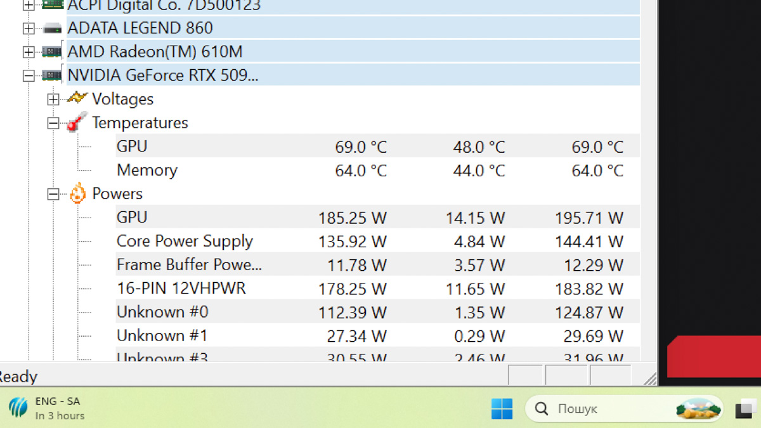761x428 pixels.
Task: Click the search magnifier icon
Action: (542, 409)
